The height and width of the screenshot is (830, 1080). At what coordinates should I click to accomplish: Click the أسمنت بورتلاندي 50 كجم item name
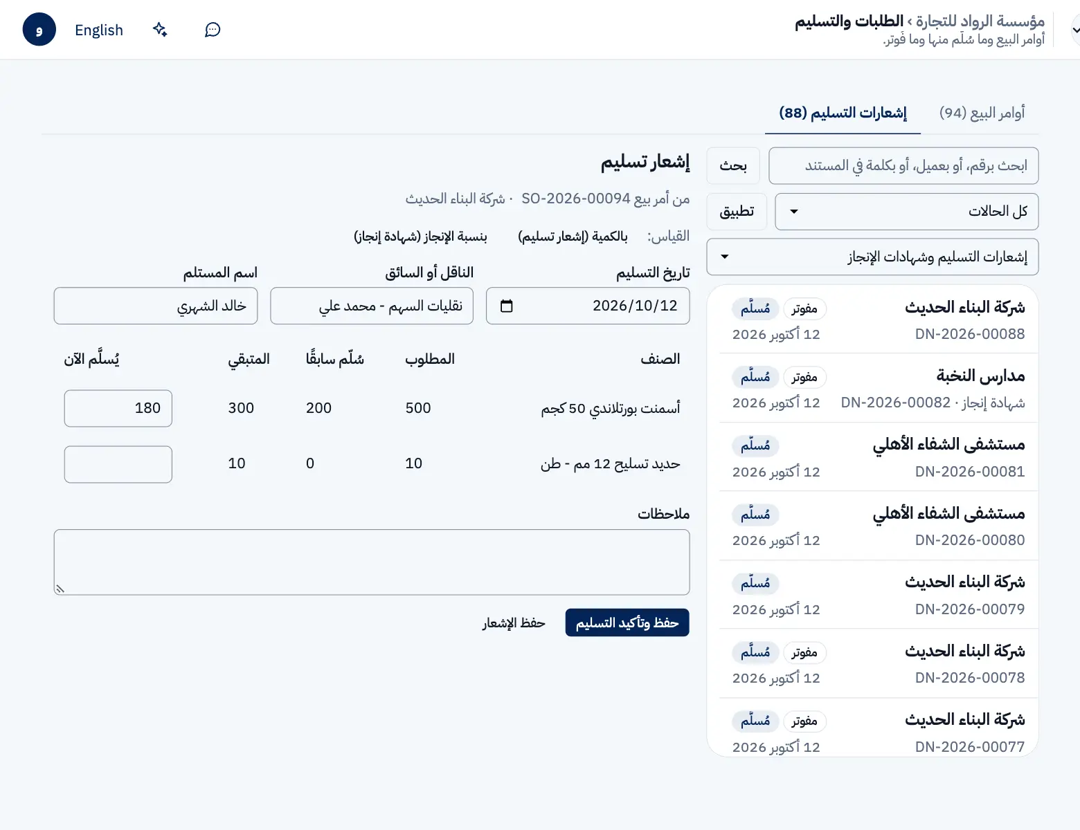pyautogui.click(x=611, y=408)
